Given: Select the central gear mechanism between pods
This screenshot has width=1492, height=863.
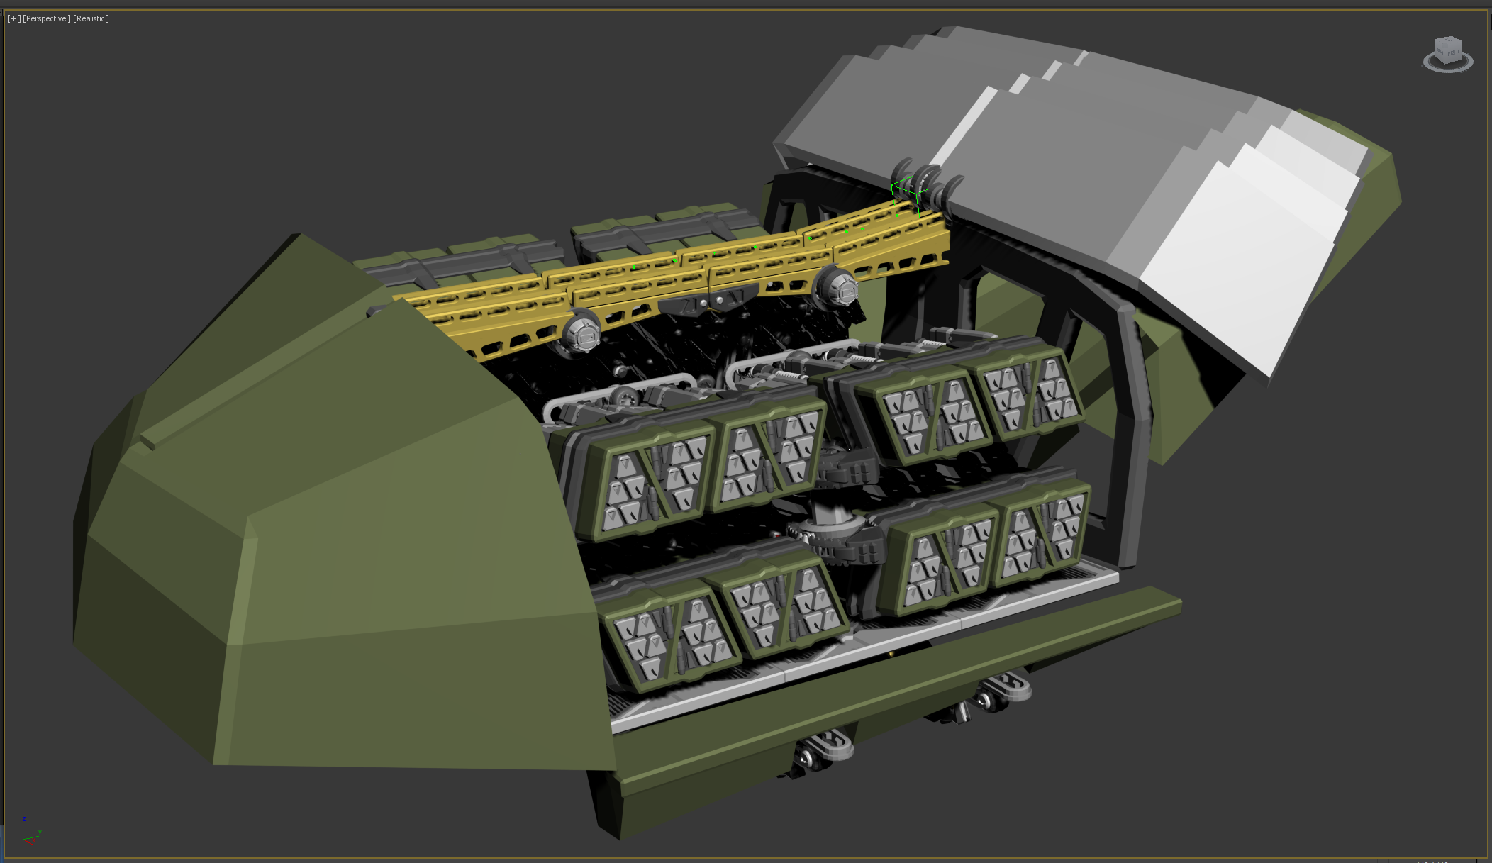Looking at the screenshot, I should [x=826, y=532].
